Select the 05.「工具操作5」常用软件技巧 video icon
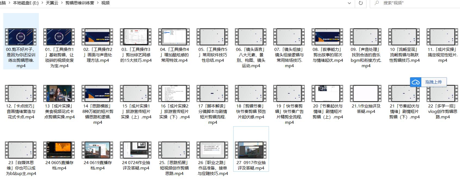The height and width of the screenshot is (191, 460). tap(212, 37)
